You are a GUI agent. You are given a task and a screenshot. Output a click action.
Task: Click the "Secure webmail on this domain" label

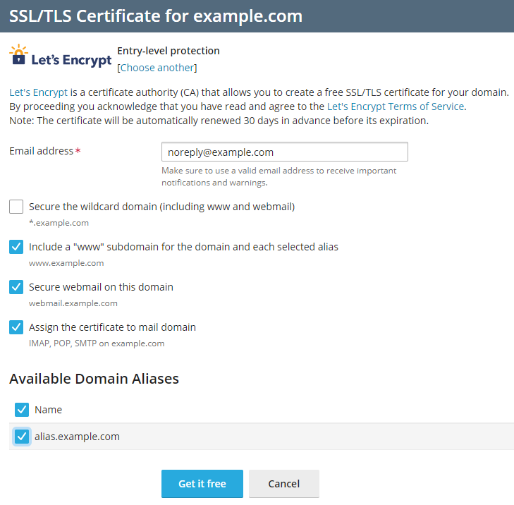(101, 287)
